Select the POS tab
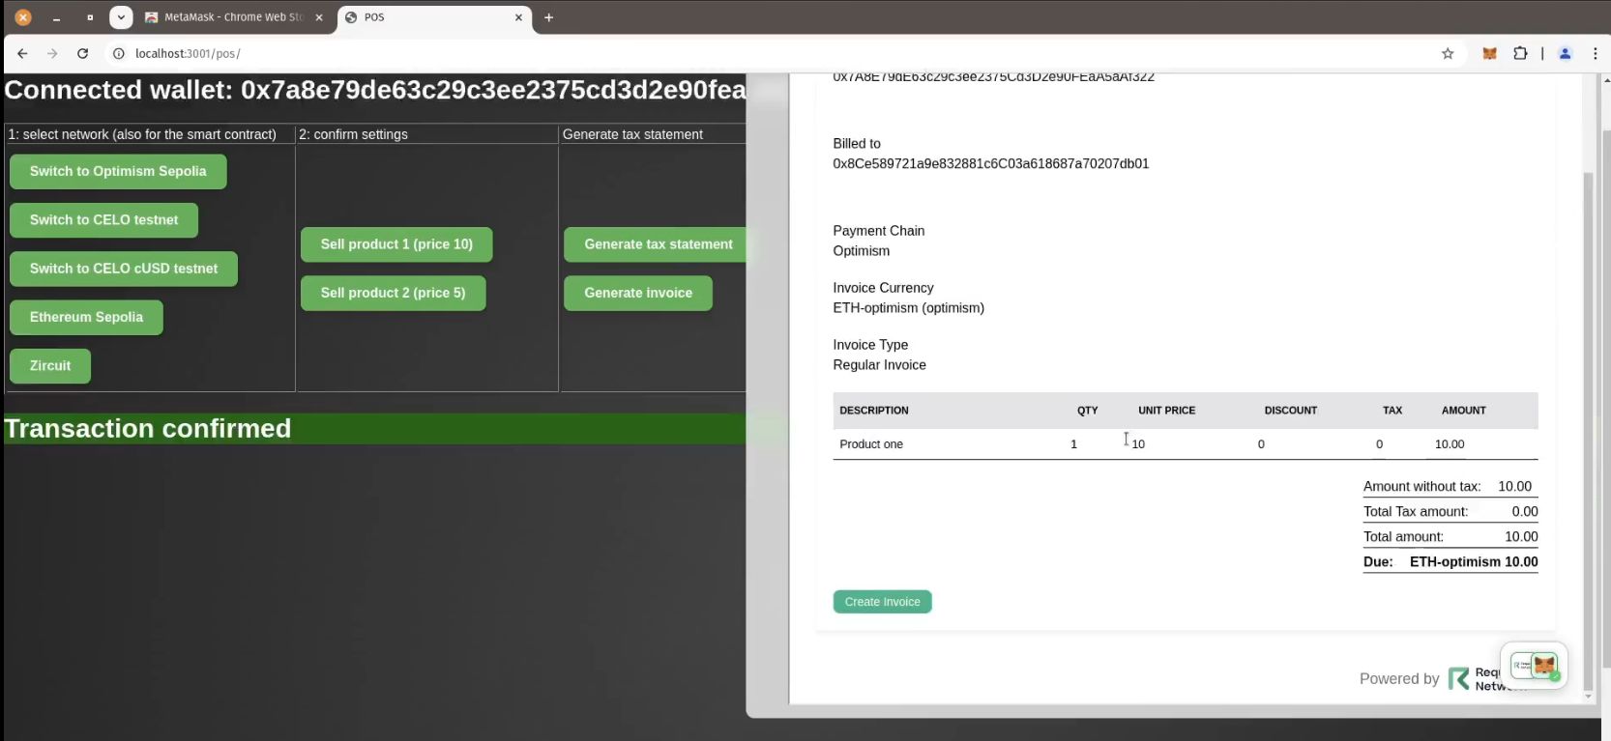This screenshot has height=741, width=1611. click(435, 17)
